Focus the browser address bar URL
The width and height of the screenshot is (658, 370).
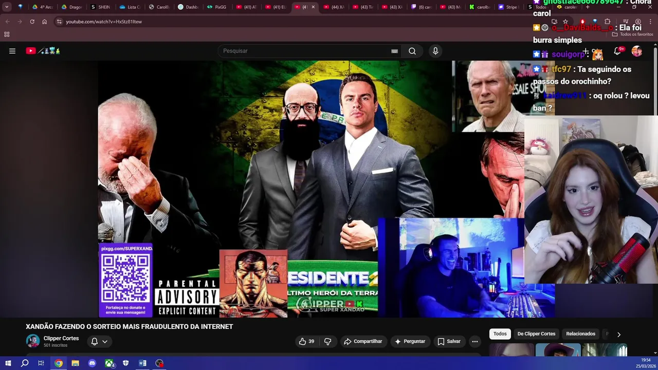104,22
